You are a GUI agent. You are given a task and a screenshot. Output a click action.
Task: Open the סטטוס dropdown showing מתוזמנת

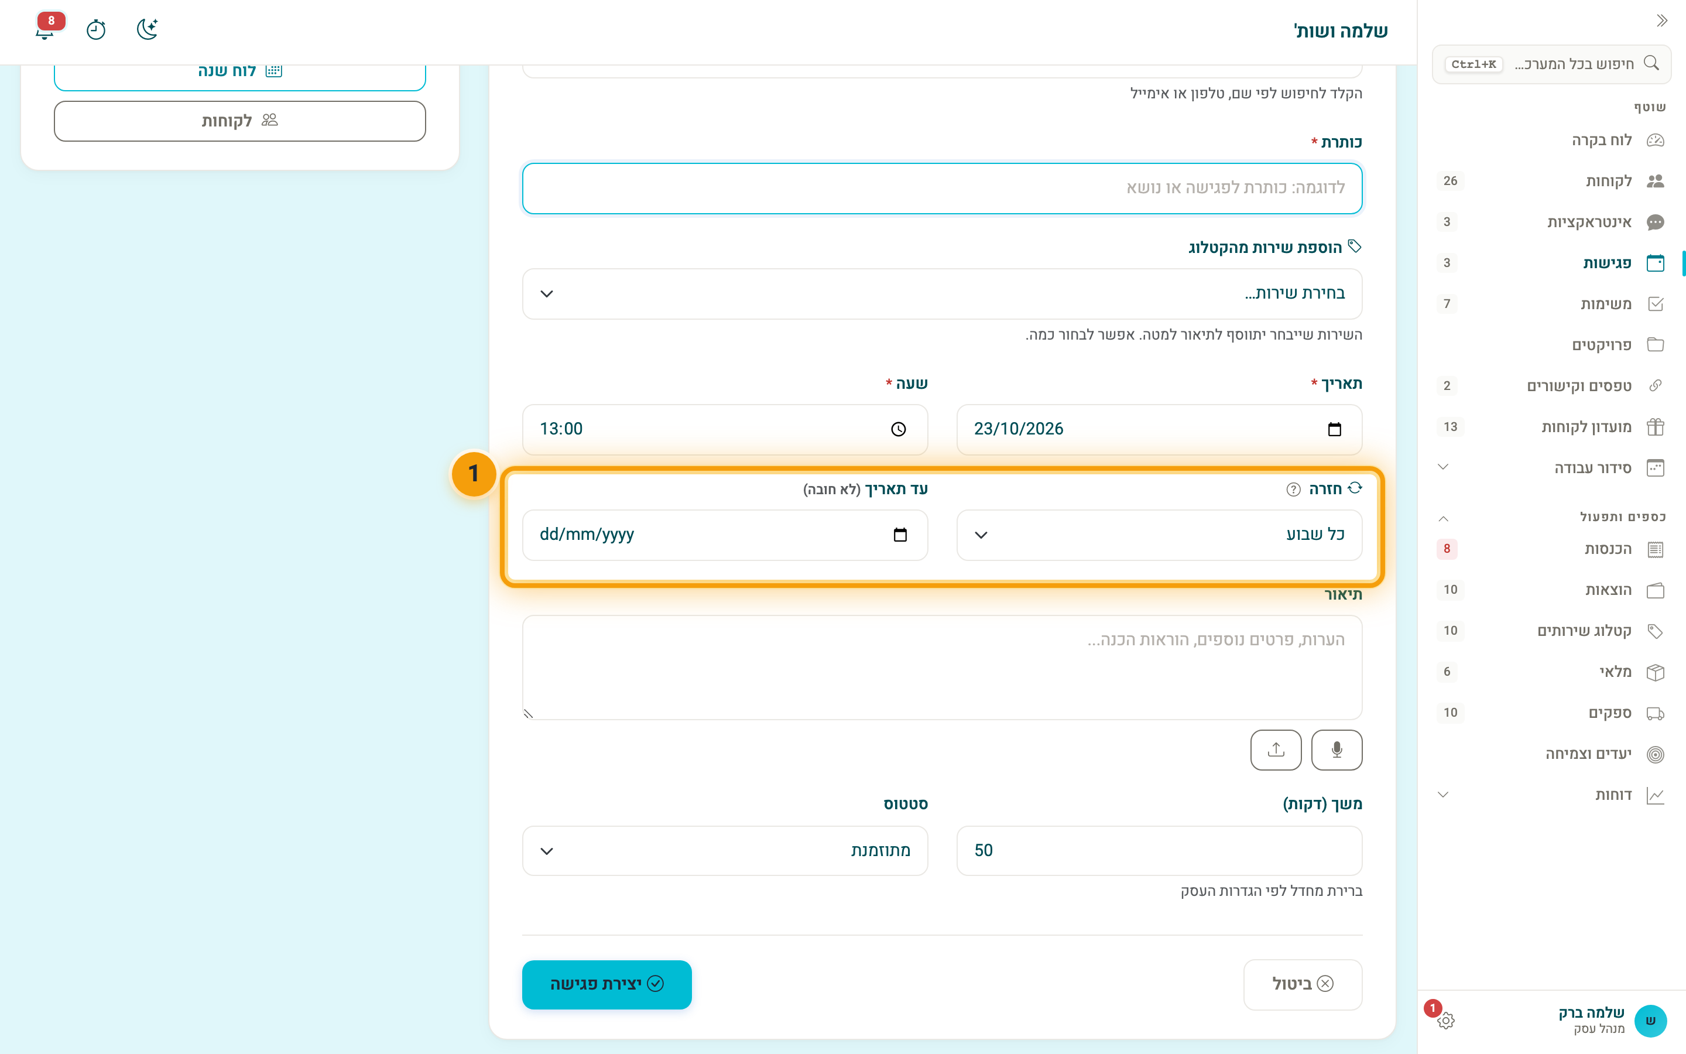click(x=725, y=851)
